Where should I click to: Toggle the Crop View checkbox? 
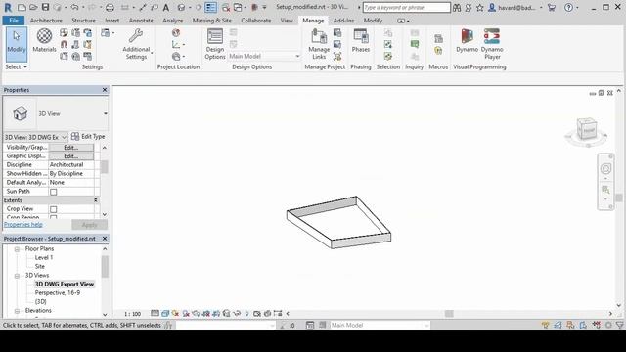coord(54,209)
